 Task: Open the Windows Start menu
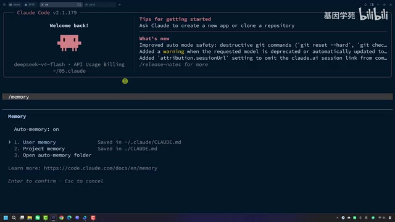pyautogui.click(x=6, y=218)
